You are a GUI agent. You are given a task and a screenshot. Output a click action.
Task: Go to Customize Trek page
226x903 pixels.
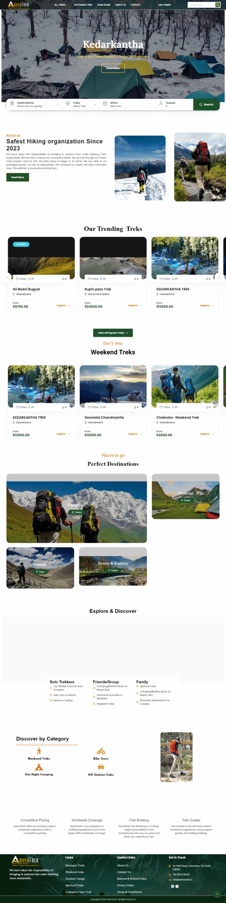tap(83, 5)
